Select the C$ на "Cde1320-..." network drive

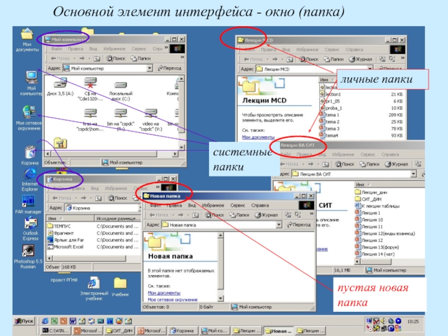click(90, 89)
